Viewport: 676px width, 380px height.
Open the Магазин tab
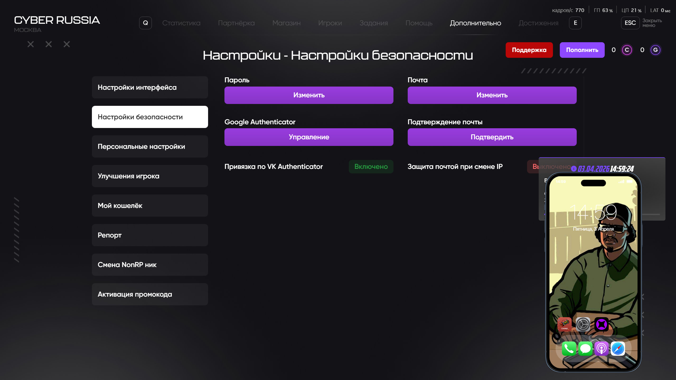point(287,23)
